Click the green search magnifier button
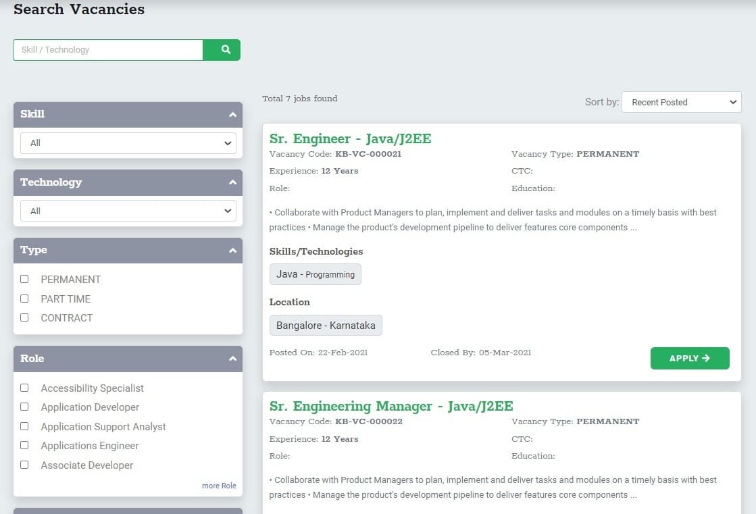Viewport: 756px width, 514px height. [x=222, y=50]
